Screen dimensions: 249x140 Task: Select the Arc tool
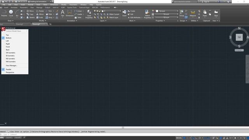point(17,13)
